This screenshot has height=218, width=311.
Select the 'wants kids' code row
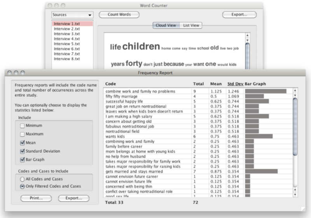[198, 136]
